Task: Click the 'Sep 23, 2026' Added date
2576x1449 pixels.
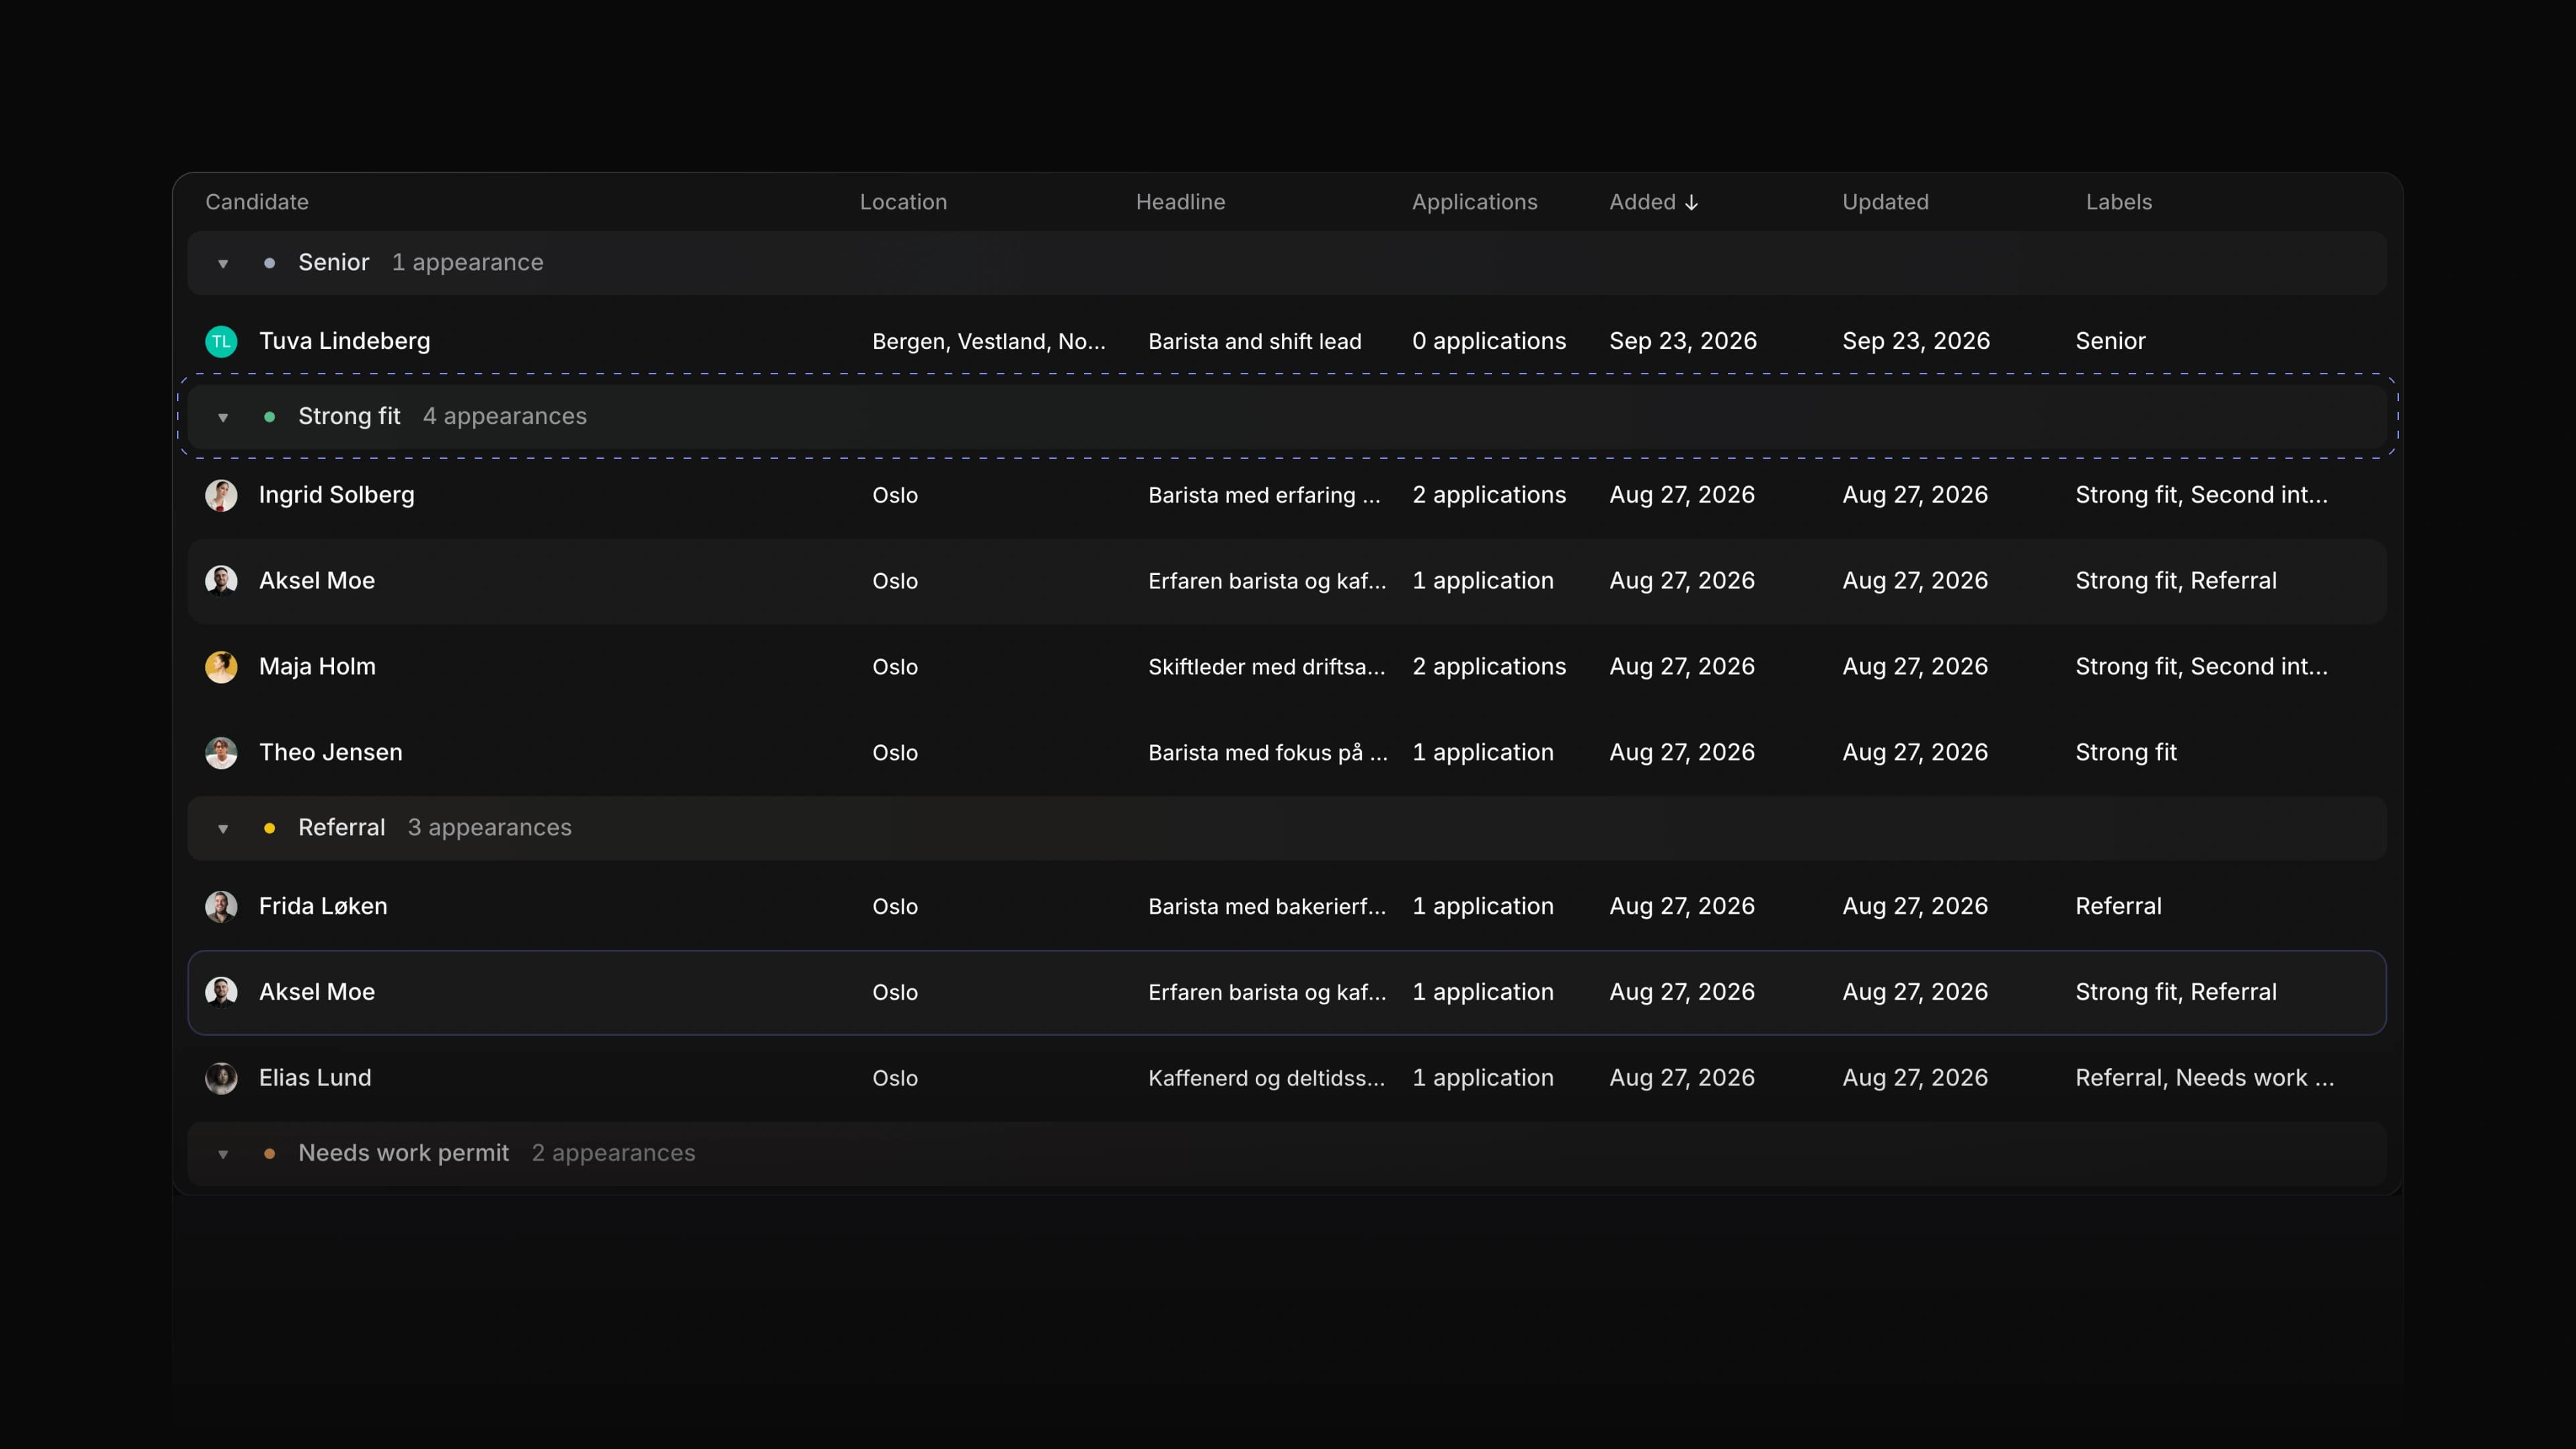Action: pos(1683,341)
